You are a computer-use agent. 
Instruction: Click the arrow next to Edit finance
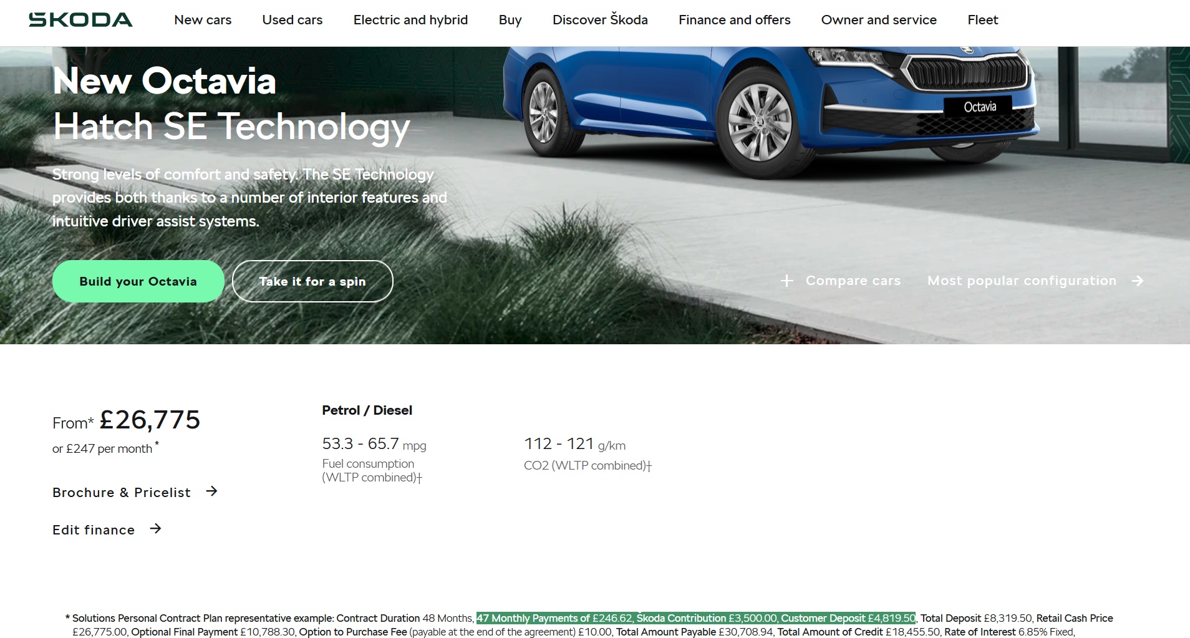(155, 529)
